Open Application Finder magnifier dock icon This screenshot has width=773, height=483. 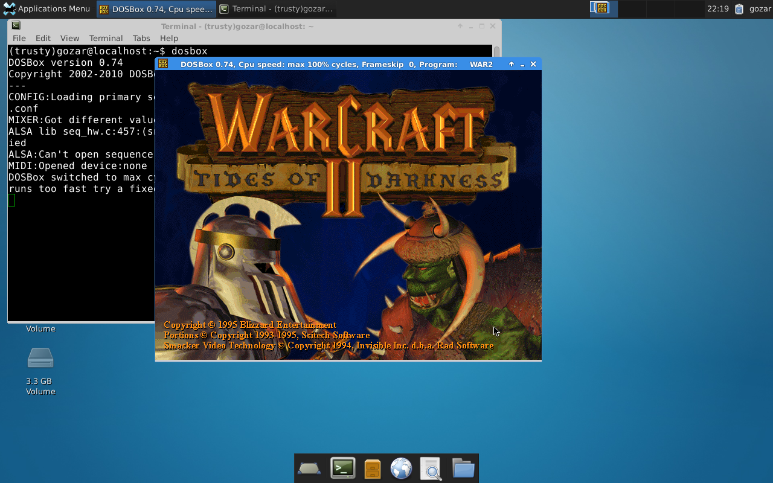[x=431, y=469]
